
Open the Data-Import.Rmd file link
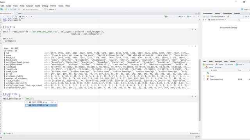point(216,79)
